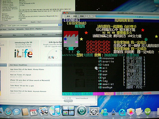Open System Preferences gear icon
The width and height of the screenshot is (159, 119).
point(94,111)
